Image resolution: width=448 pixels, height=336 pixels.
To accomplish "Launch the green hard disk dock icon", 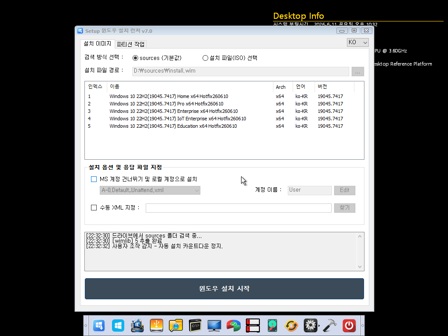I will tap(272, 325).
